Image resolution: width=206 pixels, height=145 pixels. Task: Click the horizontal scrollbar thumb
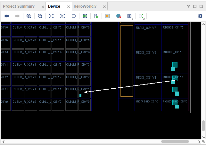pyautogui.click(x=175, y=141)
